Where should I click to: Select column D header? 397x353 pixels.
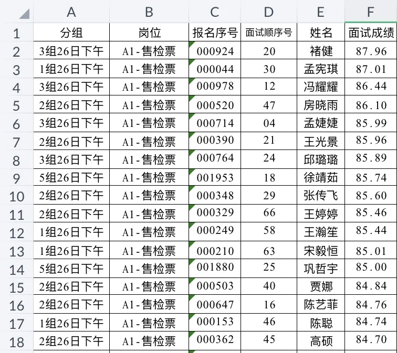coord(269,12)
